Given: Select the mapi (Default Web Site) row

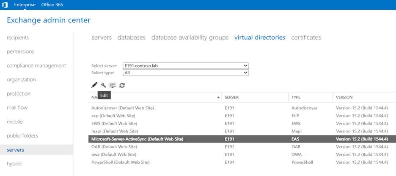Looking at the screenshot, I should pos(242,131).
